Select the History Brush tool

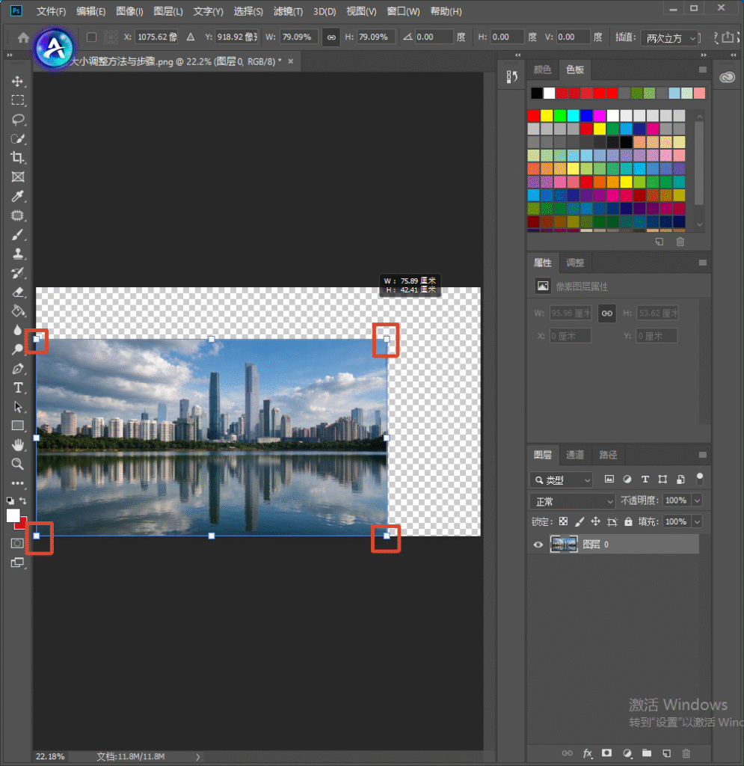(18, 272)
